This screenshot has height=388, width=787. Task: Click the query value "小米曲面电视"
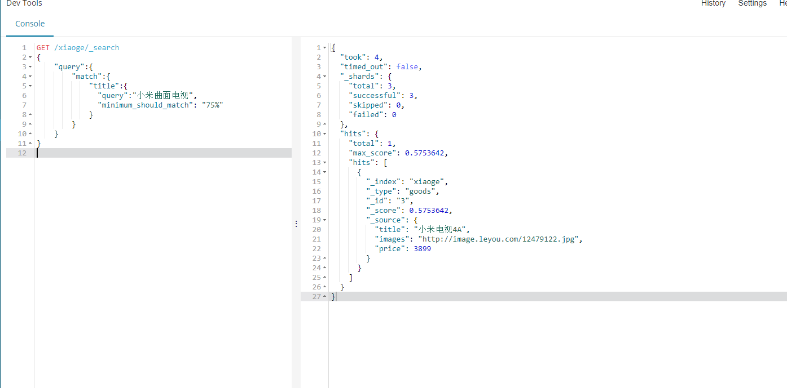(x=164, y=96)
